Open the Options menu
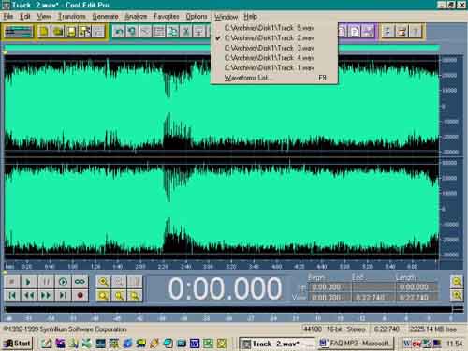The height and width of the screenshot is (351, 468). (197, 17)
